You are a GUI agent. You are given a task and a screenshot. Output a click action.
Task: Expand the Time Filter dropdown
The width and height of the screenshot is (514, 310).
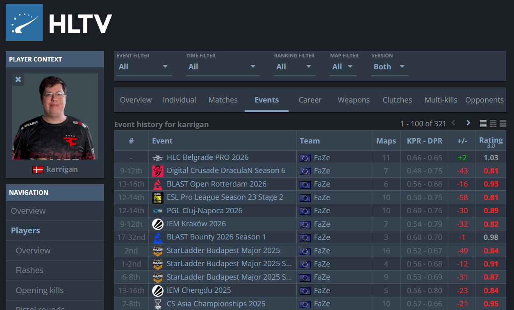click(x=222, y=67)
